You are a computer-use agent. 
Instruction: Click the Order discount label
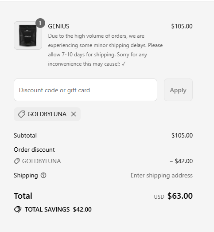(x=34, y=149)
